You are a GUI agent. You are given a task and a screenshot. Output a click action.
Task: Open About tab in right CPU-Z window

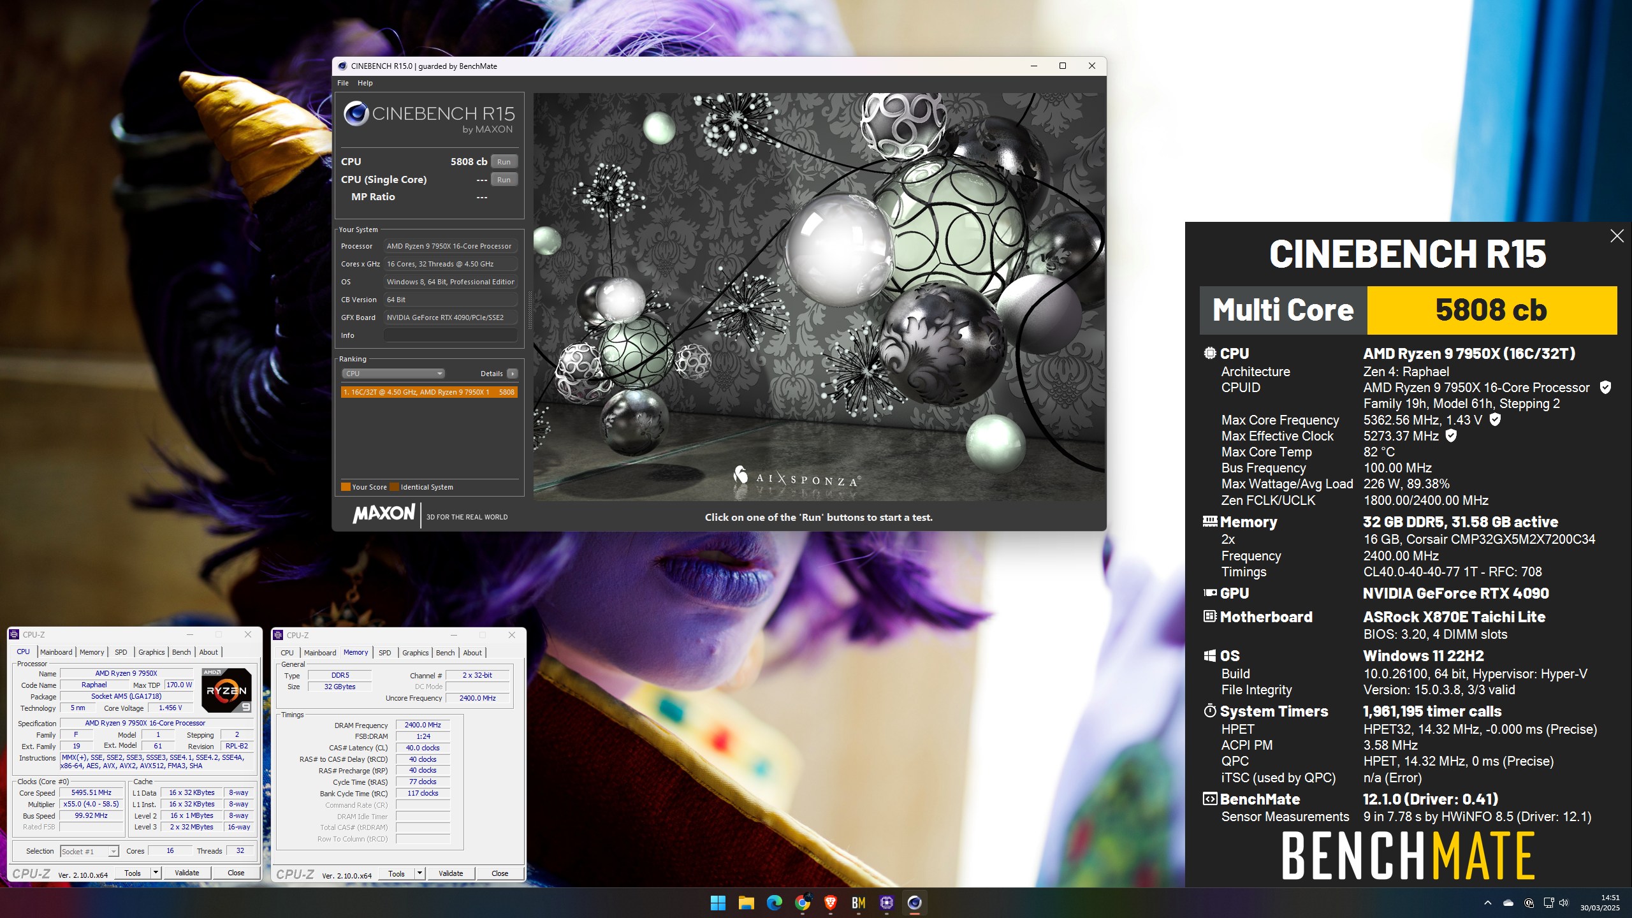[472, 653]
